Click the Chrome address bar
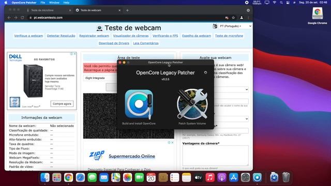 [x=127, y=18]
